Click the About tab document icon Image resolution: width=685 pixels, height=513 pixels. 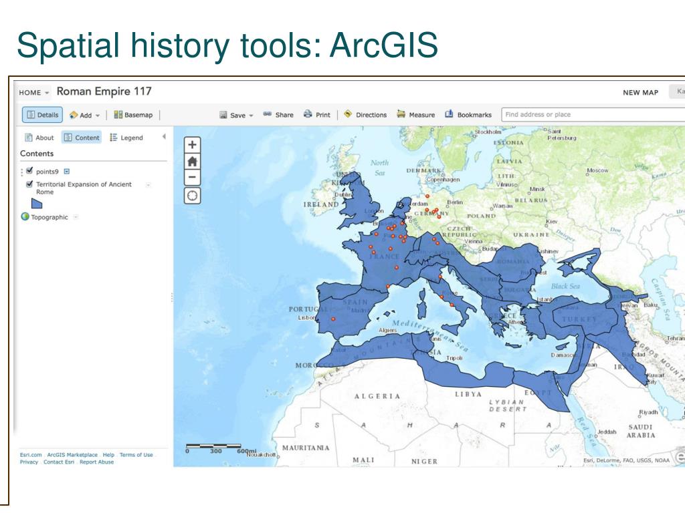point(28,138)
